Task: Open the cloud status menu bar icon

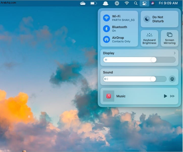Action: (x=83, y=3)
